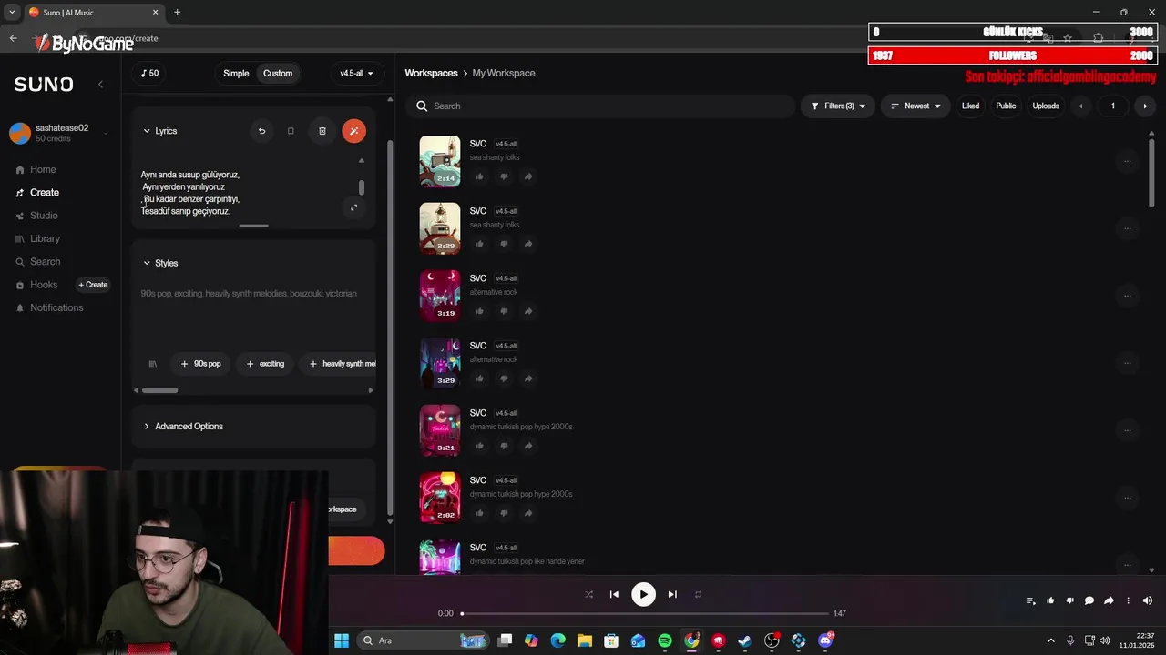Add the 90s pop style tag
This screenshot has width=1166, height=655.
coord(201,364)
